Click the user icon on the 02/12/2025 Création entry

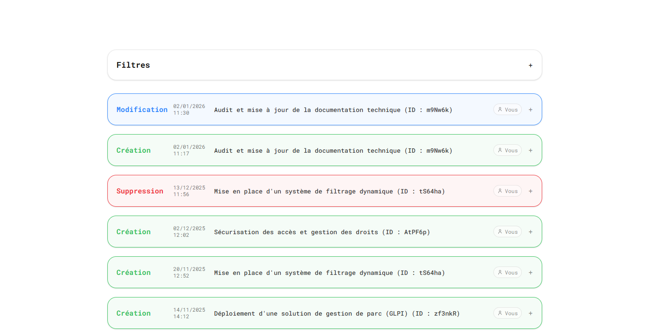coord(500,232)
